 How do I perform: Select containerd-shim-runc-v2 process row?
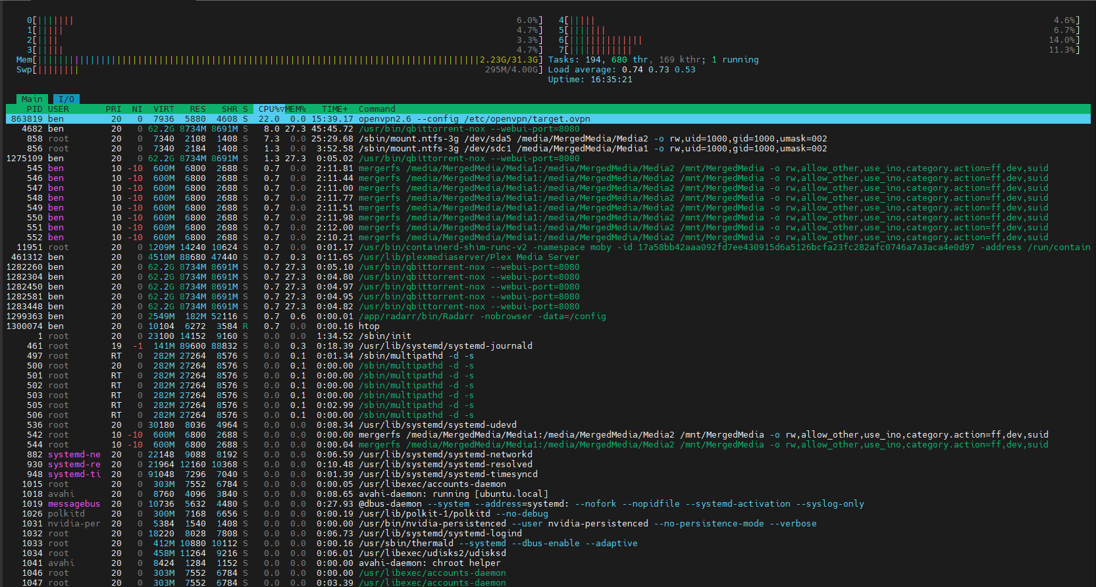(548, 247)
